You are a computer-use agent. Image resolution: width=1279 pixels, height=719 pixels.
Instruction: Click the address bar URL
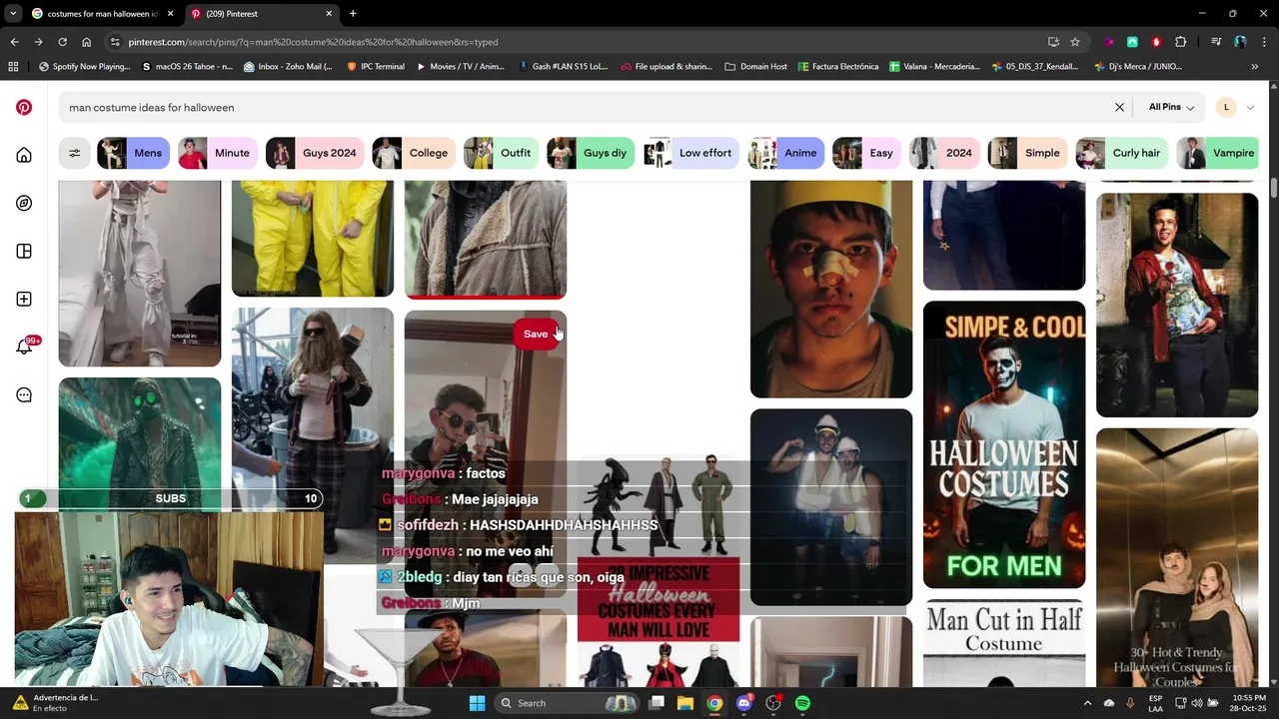click(x=313, y=42)
